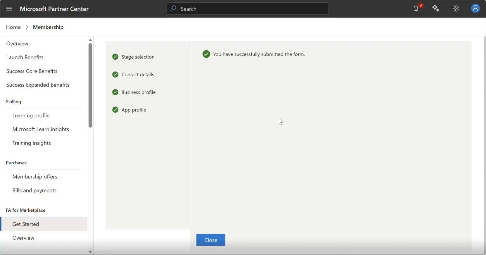The width and height of the screenshot is (486, 255).
Task: Select Get Started under FA for Marketplace
Action: (44, 224)
